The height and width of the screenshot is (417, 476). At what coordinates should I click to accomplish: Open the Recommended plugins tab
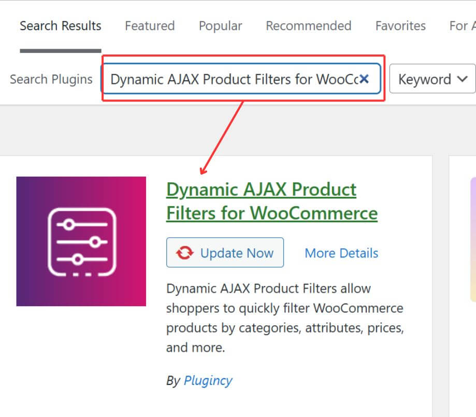click(308, 25)
